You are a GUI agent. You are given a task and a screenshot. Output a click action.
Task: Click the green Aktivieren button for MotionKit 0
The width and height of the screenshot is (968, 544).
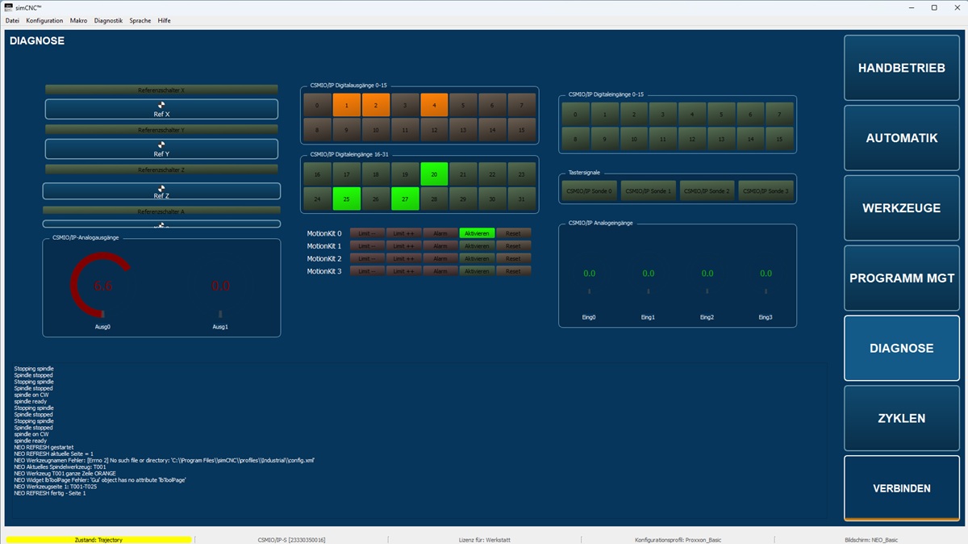477,233
